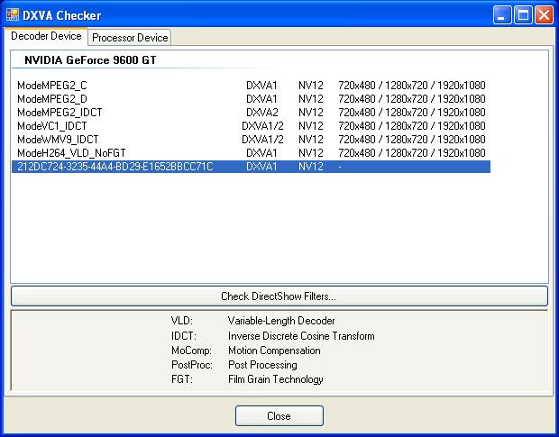Image resolution: width=559 pixels, height=437 pixels.
Task: Click Variable-Length Decoder text
Action: [281, 321]
